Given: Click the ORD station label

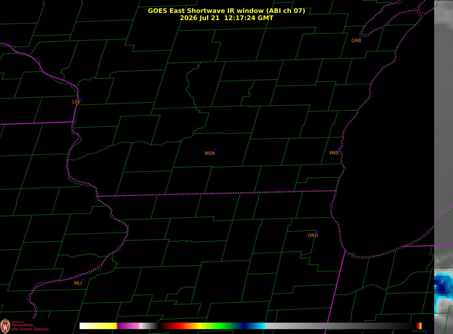Looking at the screenshot, I should click(x=313, y=235).
